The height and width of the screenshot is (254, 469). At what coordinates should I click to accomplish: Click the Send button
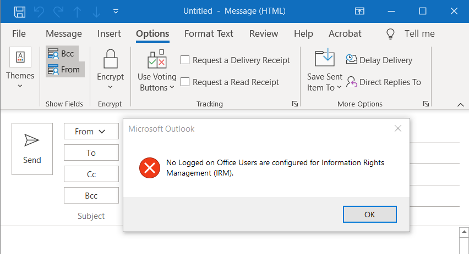point(32,149)
